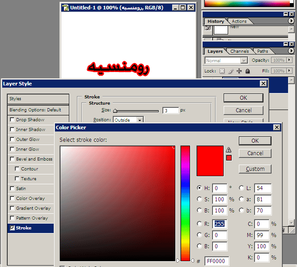Switch to the Actions tab
Viewport: 297px width, 267px height.
point(239,21)
